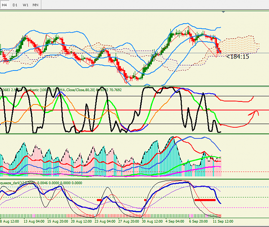Click the 23 Aug 04:00 time label
Screen dimensions: 269x227
pos(105,221)
